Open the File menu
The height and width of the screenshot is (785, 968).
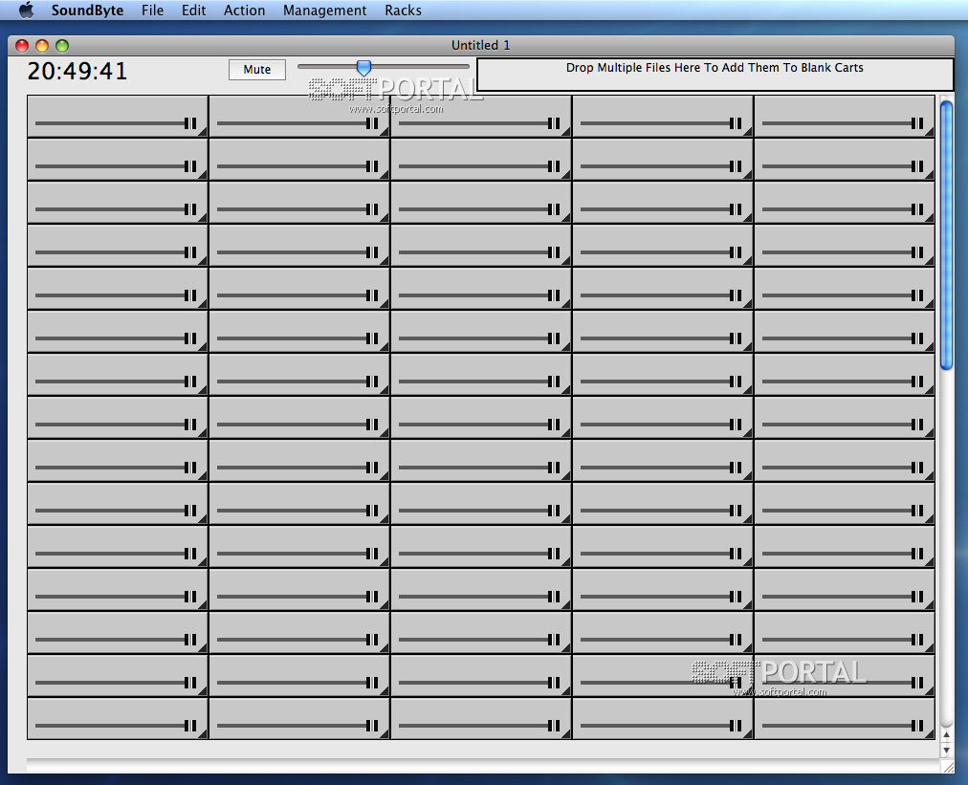pyautogui.click(x=152, y=11)
